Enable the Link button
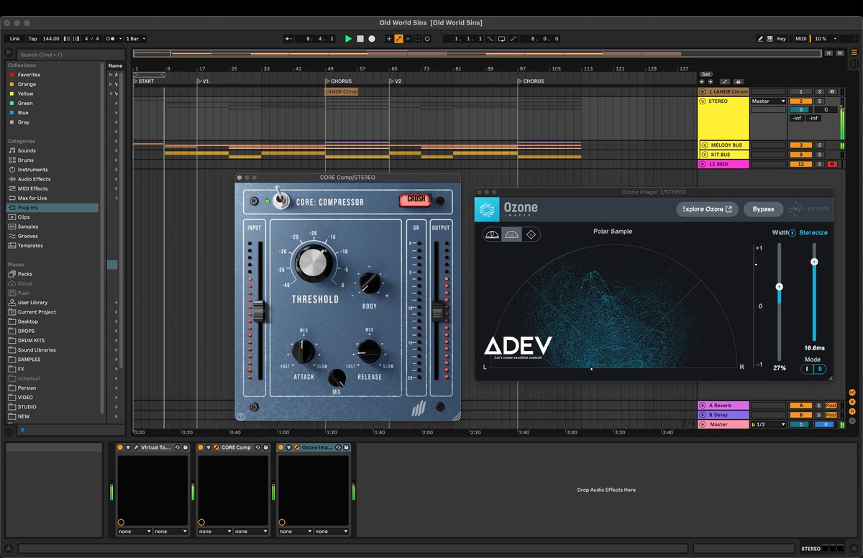 [14, 39]
